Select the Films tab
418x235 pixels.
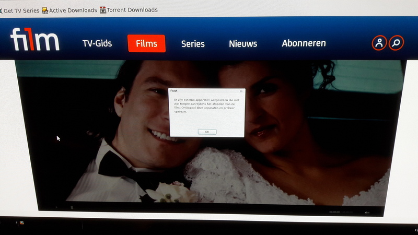pyautogui.click(x=146, y=43)
